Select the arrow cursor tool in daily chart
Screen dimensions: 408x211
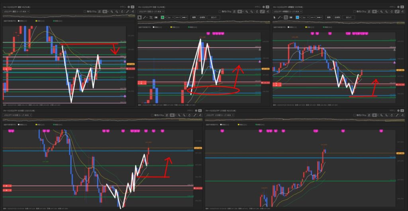tap(139, 17)
